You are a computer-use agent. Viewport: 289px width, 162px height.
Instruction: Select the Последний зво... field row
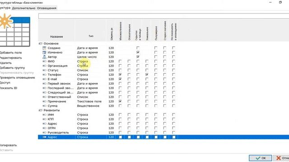pyautogui.click(x=163, y=88)
